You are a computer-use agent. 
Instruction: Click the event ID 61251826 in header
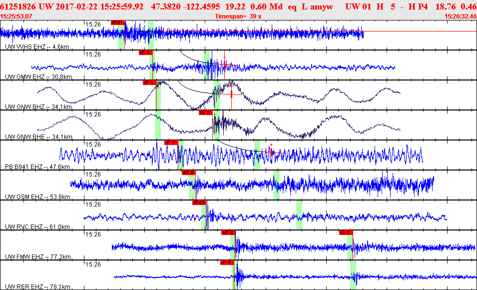point(18,6)
